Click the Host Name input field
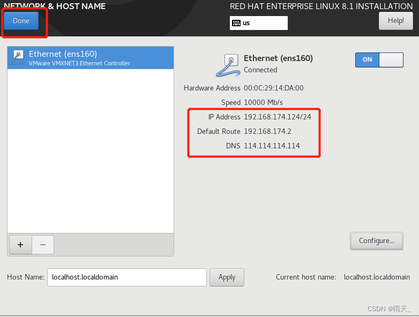419x317 pixels. (127, 277)
